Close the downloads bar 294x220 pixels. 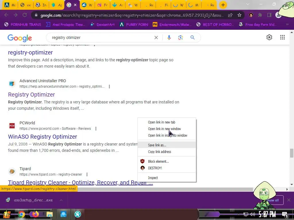(289, 200)
